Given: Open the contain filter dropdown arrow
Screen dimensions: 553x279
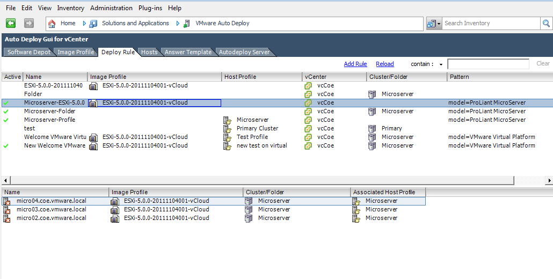Looking at the screenshot, I should (441, 64).
